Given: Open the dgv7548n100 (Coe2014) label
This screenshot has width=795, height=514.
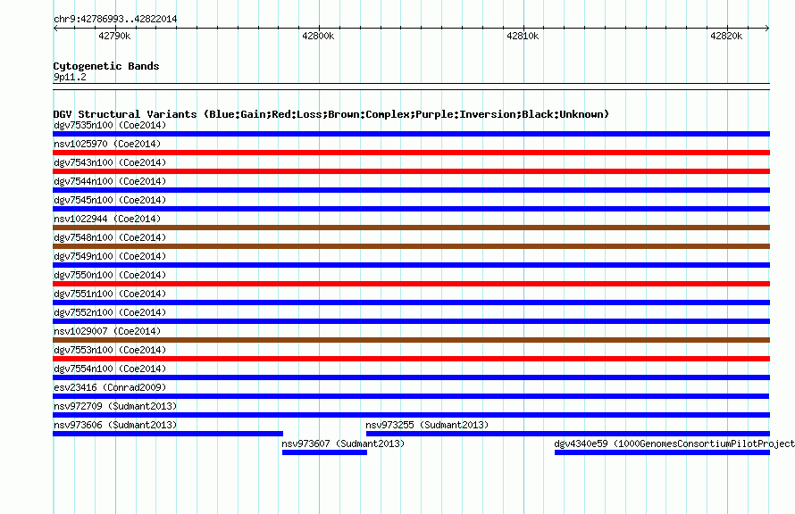Looking at the screenshot, I should click(110, 237).
